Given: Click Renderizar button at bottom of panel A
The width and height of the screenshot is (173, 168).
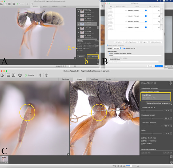Looking at the screenshot, I should coord(94,57).
